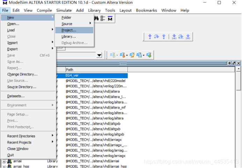Viewport: 242px width, 168px height.
Task: Open dropdown arrow beside orange marker flag
Action: click(x=127, y=55)
